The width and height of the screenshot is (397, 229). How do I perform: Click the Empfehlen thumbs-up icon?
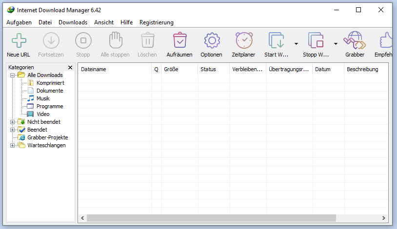[x=386, y=40]
